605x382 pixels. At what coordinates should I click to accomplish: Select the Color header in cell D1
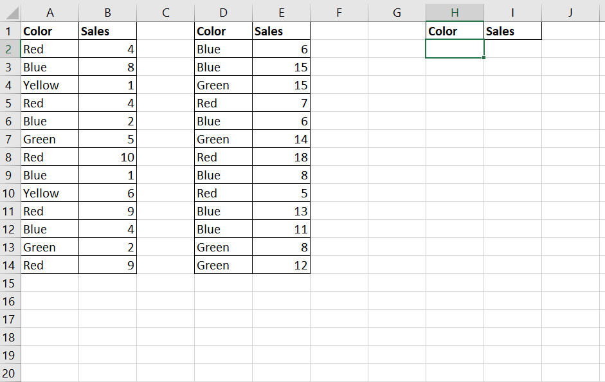coord(223,31)
